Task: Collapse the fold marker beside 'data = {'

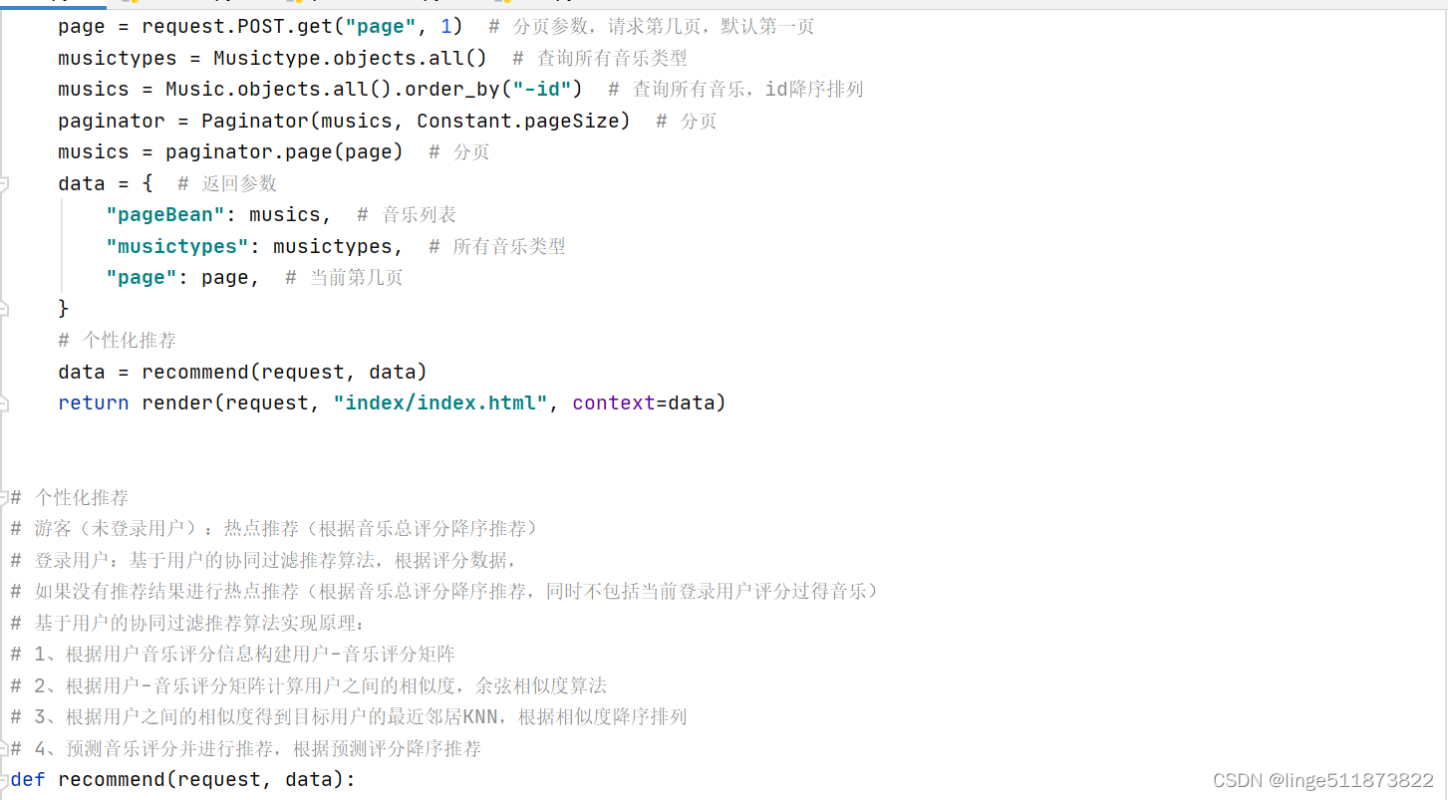Action: click(4, 183)
